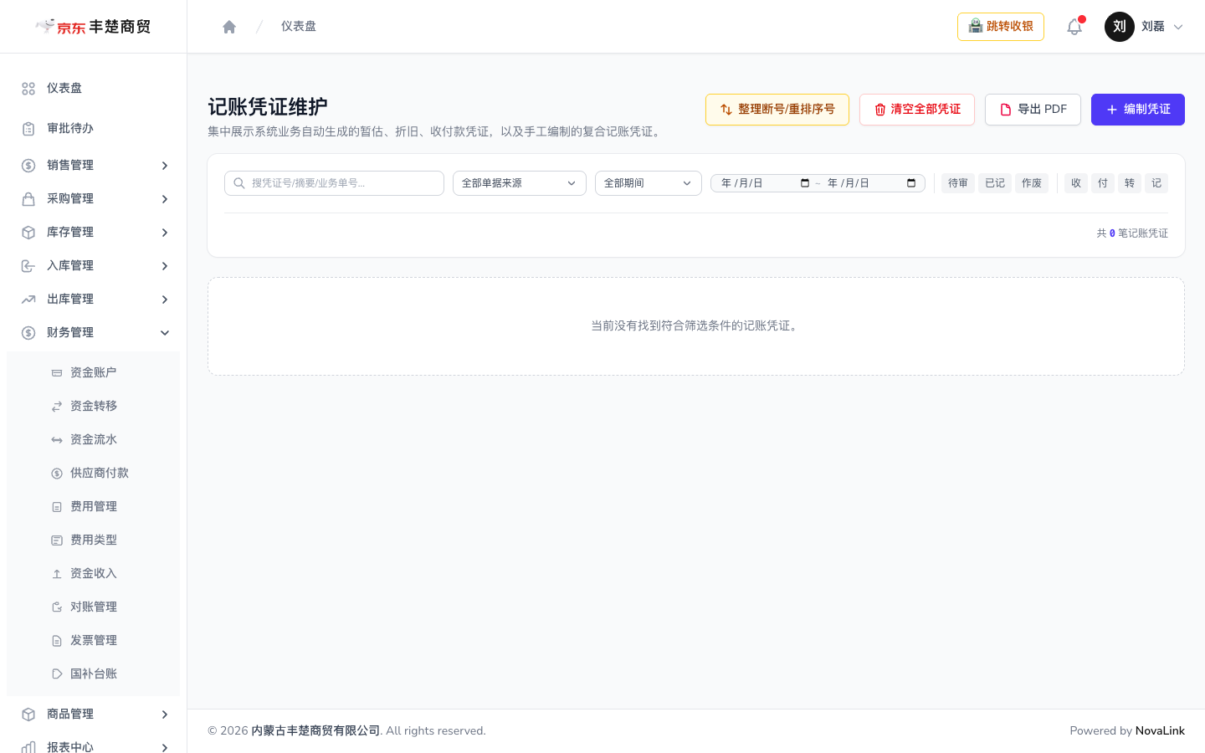Screen dimensions: 1205x753
Task: Click the 供应商付款 dollar icon
Action: click(57, 474)
